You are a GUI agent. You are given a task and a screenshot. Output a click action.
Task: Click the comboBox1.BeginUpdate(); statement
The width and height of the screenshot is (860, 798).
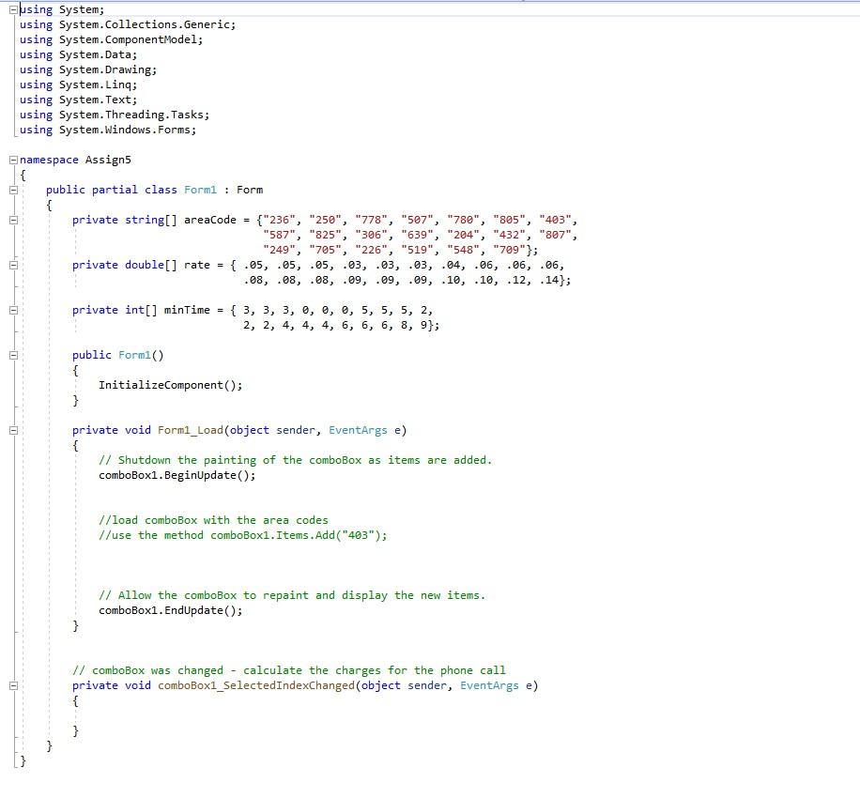tap(177, 475)
